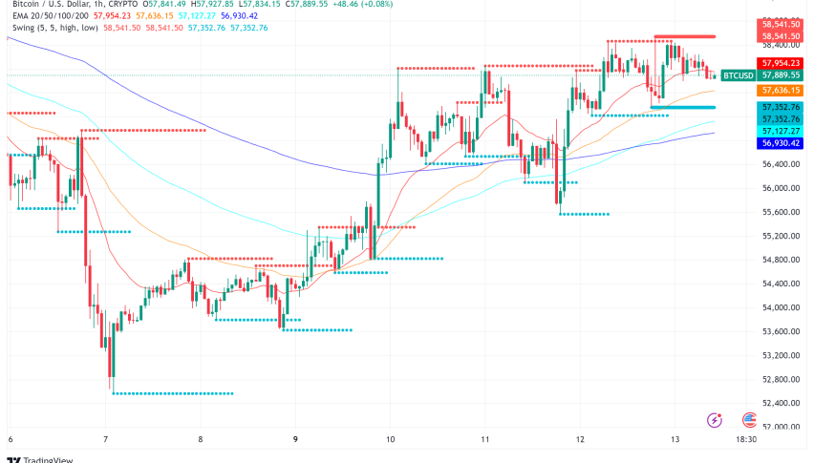Click the 53,200.00 price scale level
This screenshot has width=814, height=463.
point(780,355)
